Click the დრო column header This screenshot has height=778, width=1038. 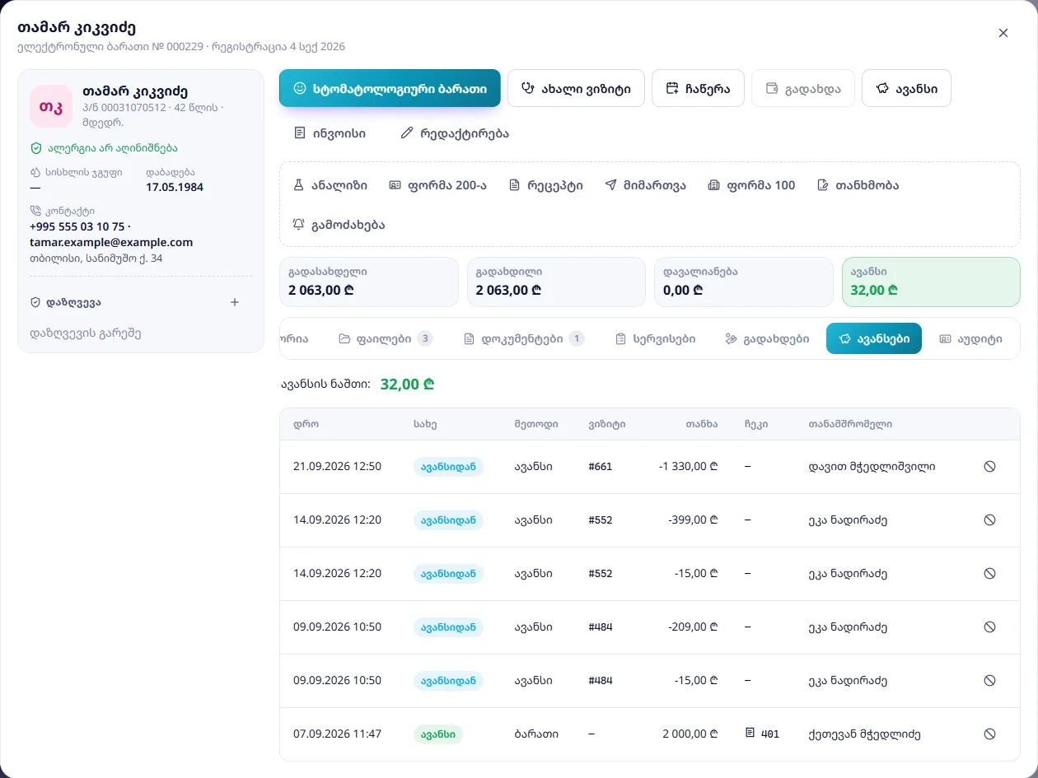point(306,424)
